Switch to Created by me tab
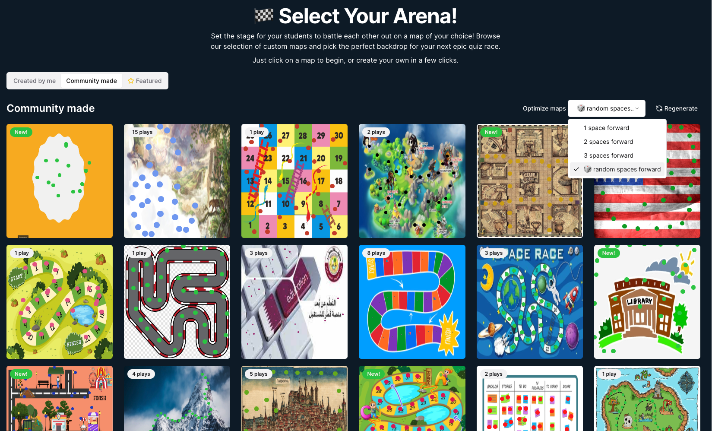The image size is (712, 431). (35, 81)
